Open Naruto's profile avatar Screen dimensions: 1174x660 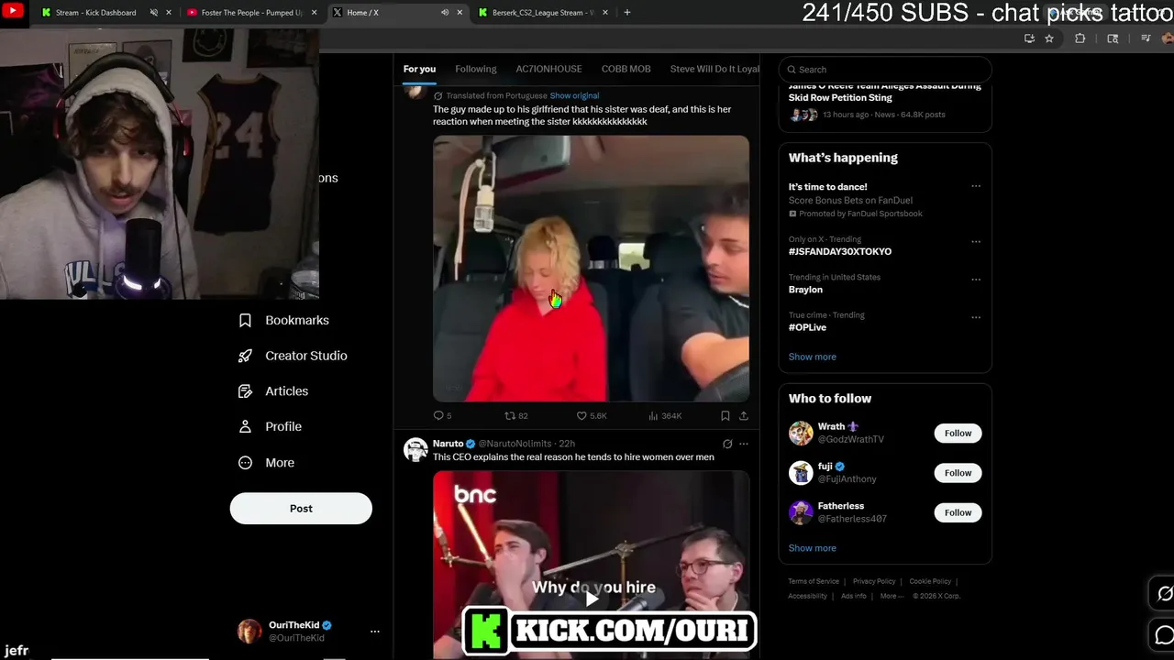tap(415, 449)
